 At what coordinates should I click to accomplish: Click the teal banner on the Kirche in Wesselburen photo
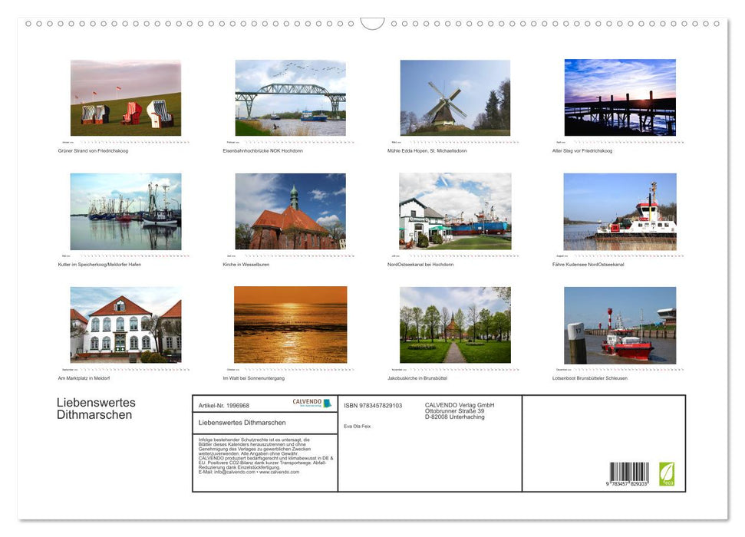289,254
